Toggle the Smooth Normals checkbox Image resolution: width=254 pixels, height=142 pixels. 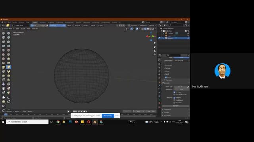[x=175, y=95]
